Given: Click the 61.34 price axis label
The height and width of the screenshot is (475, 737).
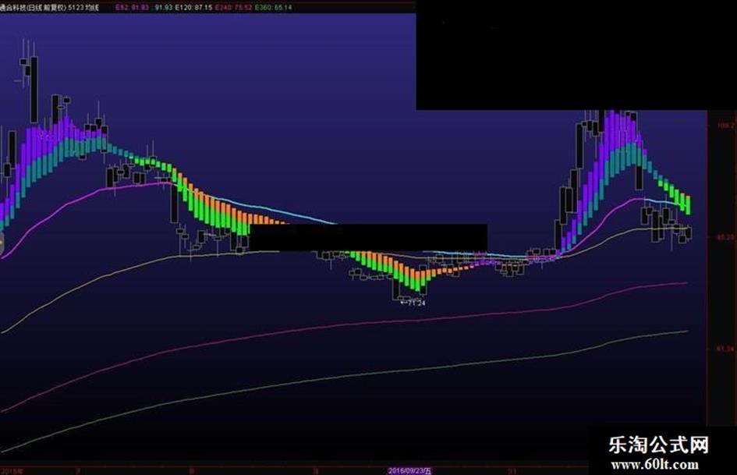Looking at the screenshot, I should 726,349.
